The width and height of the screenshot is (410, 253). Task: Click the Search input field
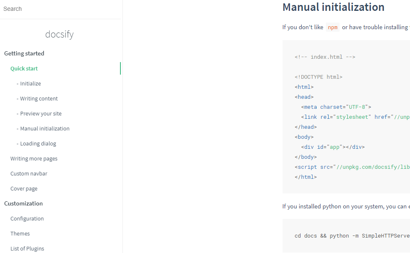click(x=60, y=9)
